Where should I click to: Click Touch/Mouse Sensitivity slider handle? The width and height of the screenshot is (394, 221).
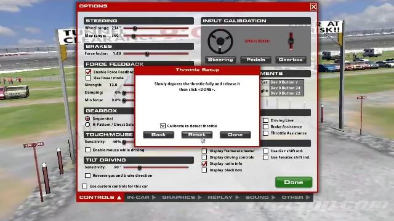point(124,142)
